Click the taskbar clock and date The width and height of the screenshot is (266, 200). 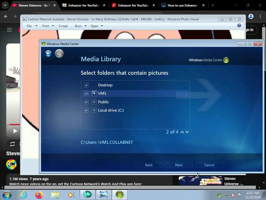point(253,195)
